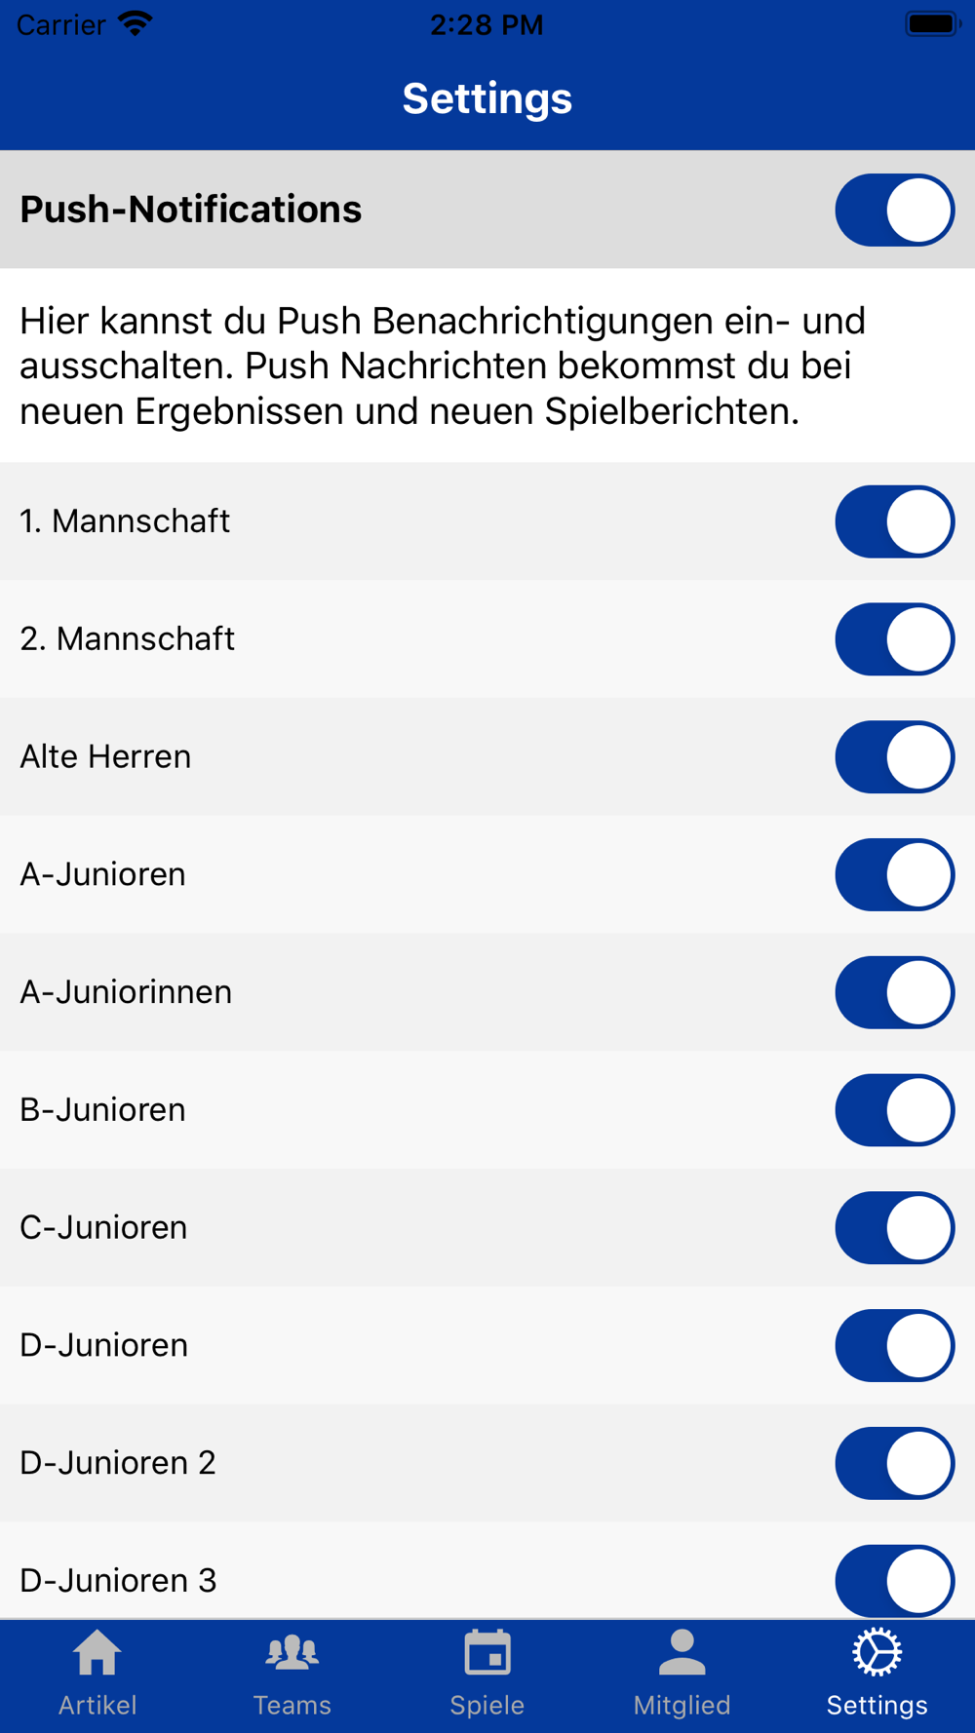Switch off Alte Herren notifications

point(895,757)
